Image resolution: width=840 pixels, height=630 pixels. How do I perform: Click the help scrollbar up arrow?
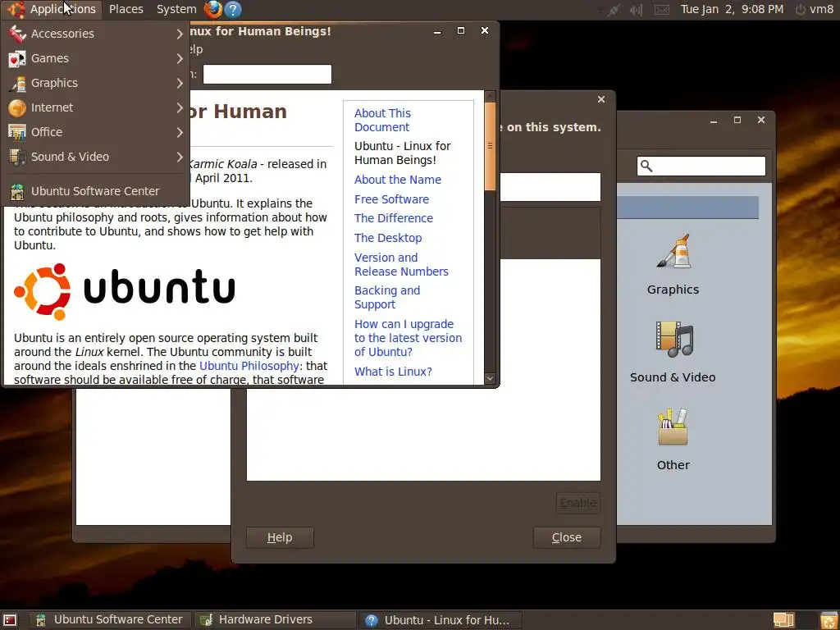[490, 97]
